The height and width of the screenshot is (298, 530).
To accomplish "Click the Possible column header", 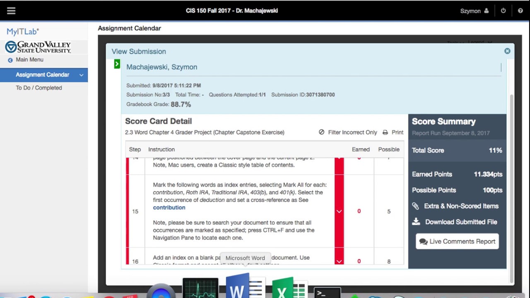I will [x=389, y=149].
